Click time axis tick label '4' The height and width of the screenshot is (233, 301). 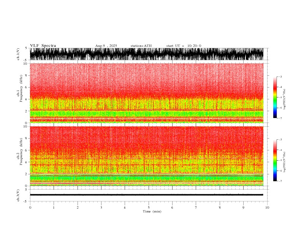(125, 207)
